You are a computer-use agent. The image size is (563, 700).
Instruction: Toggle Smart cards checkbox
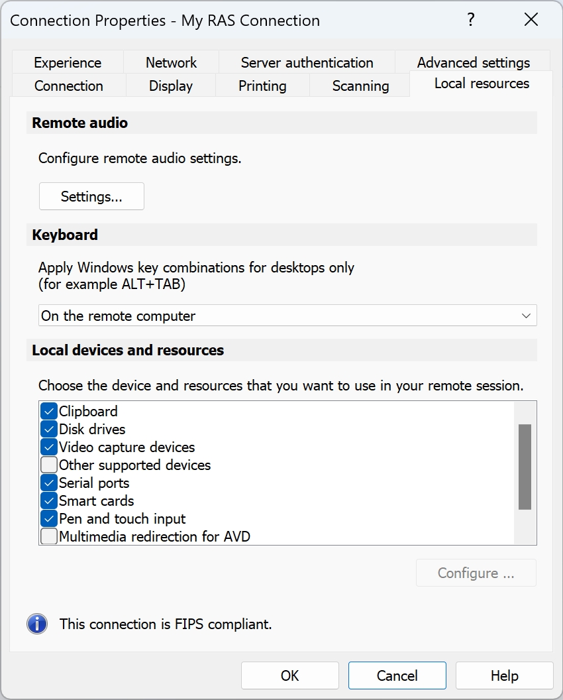[x=49, y=500]
